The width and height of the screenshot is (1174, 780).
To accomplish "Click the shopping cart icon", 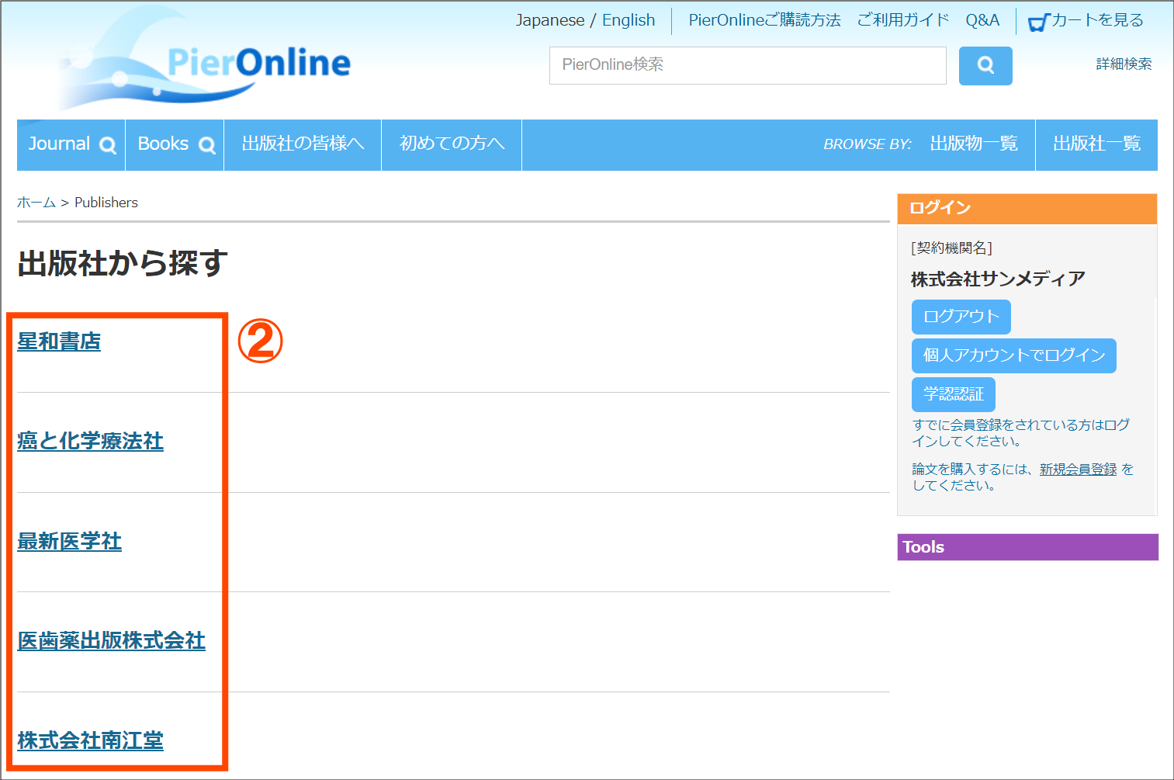I will (x=1038, y=22).
